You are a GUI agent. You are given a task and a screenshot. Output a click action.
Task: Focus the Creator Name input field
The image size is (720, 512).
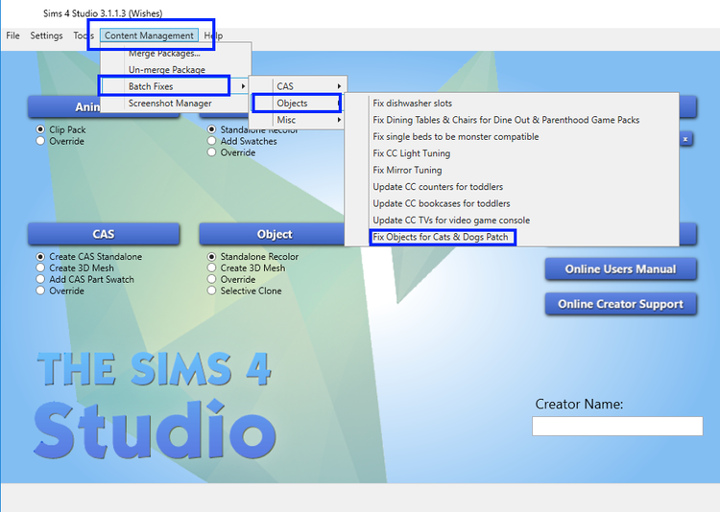point(617,427)
